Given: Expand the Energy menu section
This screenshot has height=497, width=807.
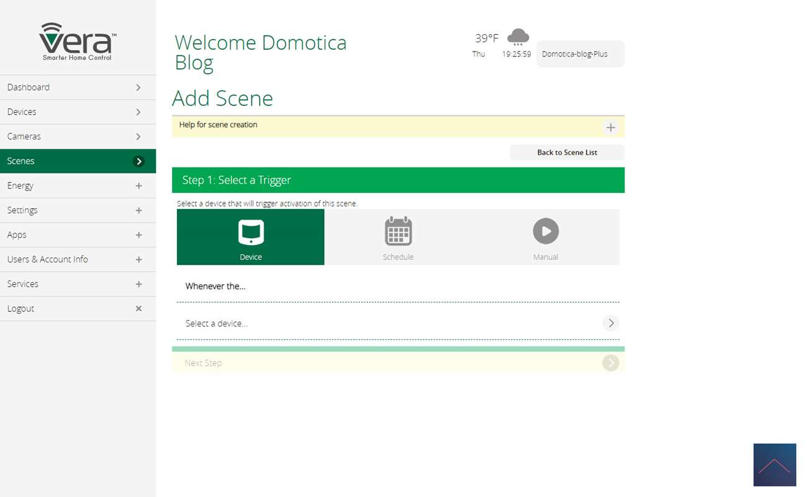Looking at the screenshot, I should point(138,186).
